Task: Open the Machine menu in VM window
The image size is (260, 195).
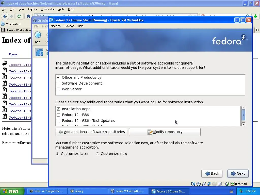Action: tap(56, 26)
